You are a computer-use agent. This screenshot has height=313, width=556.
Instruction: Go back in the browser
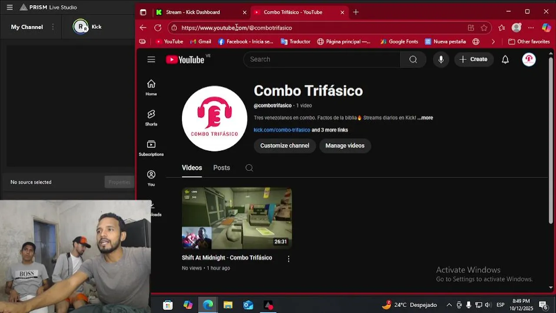[x=143, y=28]
